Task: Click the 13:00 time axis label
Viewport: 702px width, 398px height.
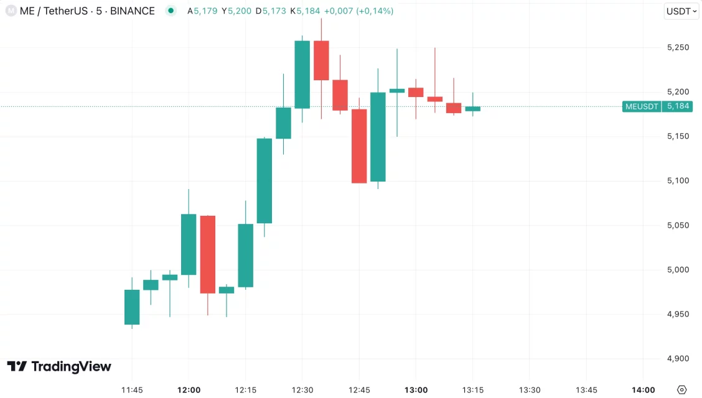Action: coord(416,390)
